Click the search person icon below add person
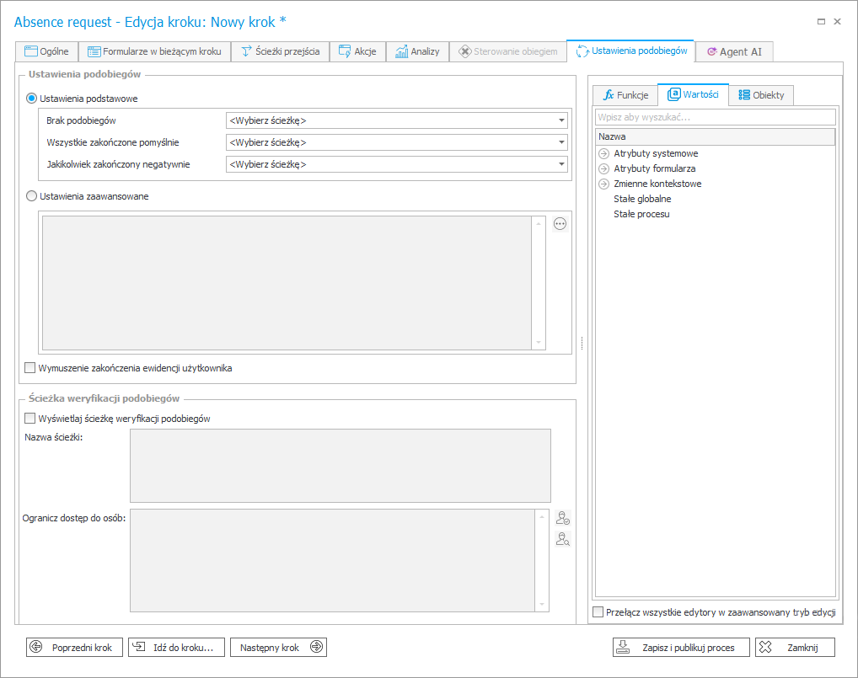This screenshot has width=858, height=678. (563, 539)
